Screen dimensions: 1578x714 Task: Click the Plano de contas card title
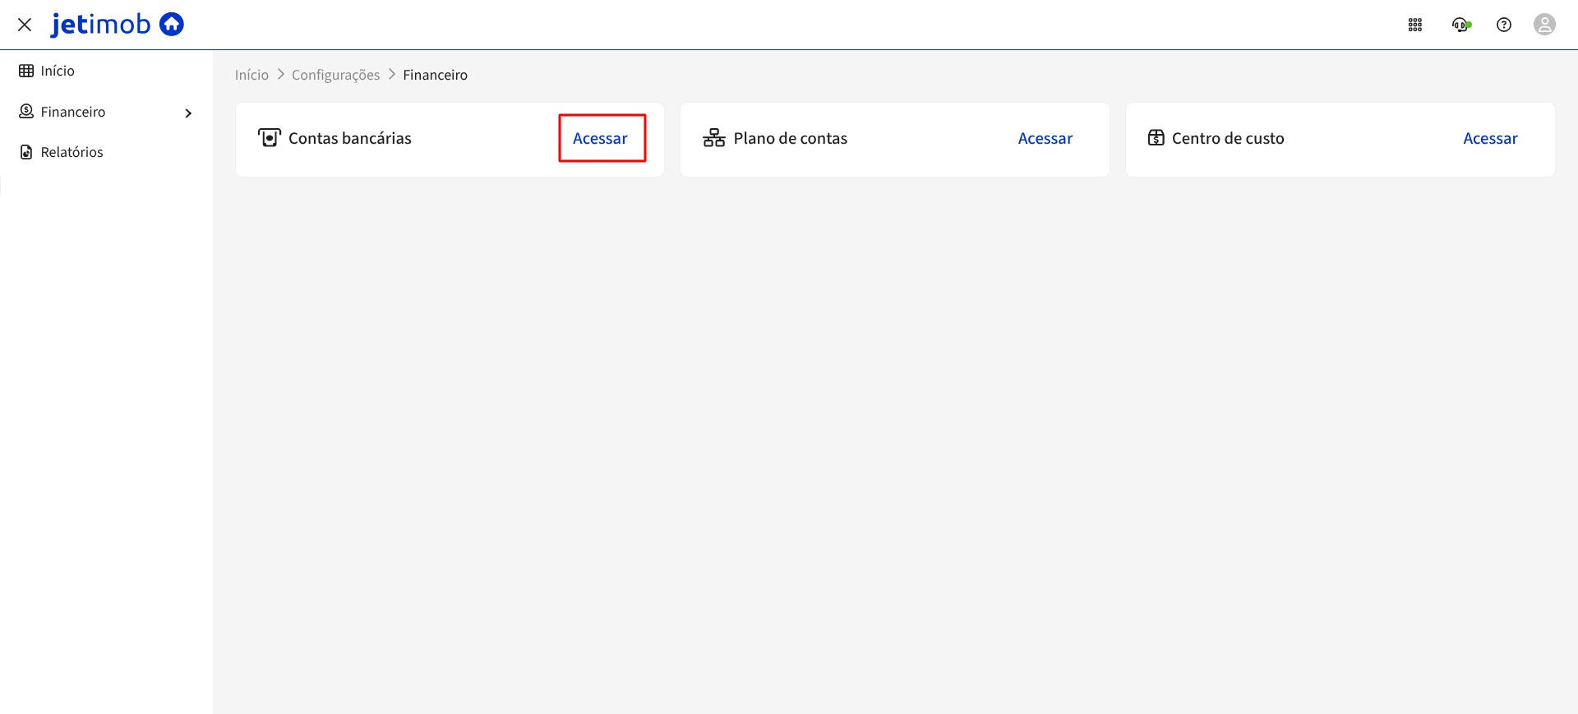[x=790, y=138]
